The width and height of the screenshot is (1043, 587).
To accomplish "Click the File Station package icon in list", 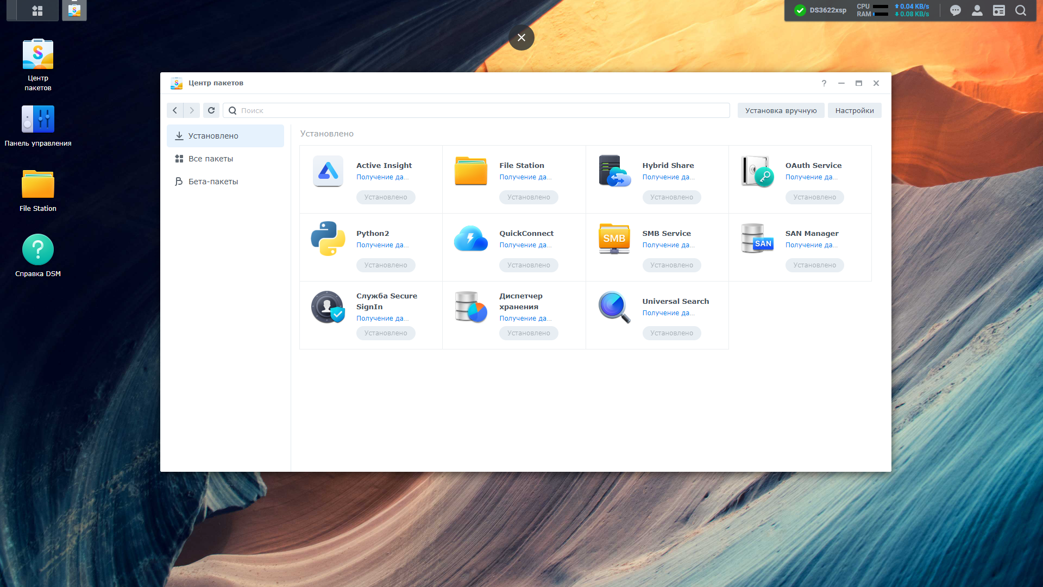I will pos(471,171).
